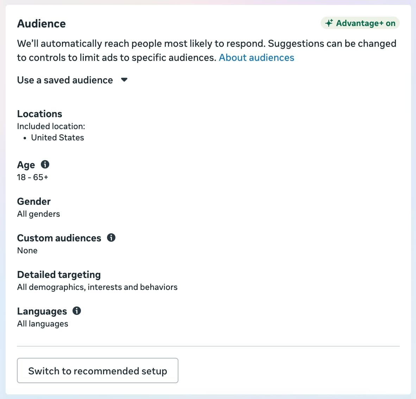Click the 'United States' included location
The height and width of the screenshot is (399, 416).
(x=57, y=138)
